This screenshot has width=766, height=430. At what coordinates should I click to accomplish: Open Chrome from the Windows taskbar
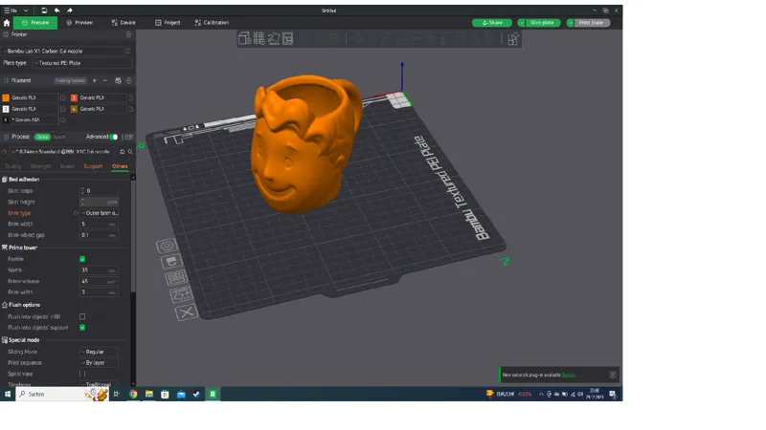tap(133, 394)
